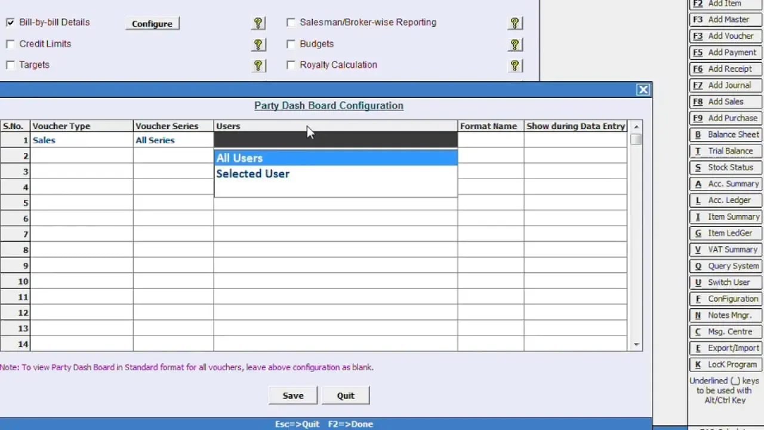This screenshot has height=430, width=764.
Task: Open Export/Import from side panel
Action: point(725,348)
